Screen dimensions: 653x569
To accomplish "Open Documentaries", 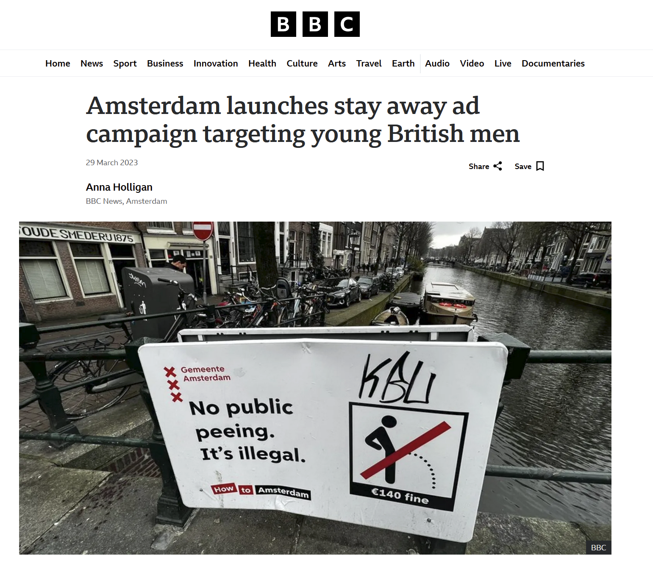I will coord(553,64).
